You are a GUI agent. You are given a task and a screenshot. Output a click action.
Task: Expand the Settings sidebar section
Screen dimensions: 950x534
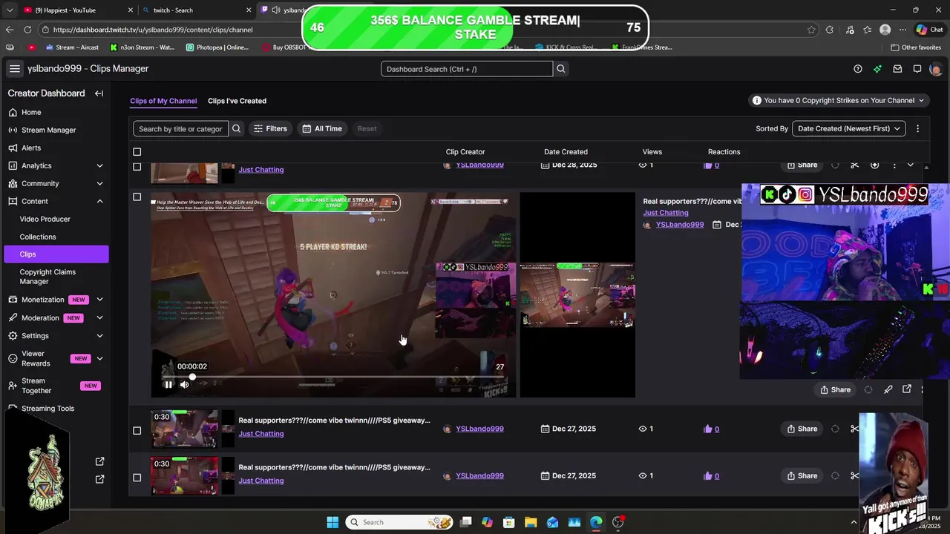99,335
